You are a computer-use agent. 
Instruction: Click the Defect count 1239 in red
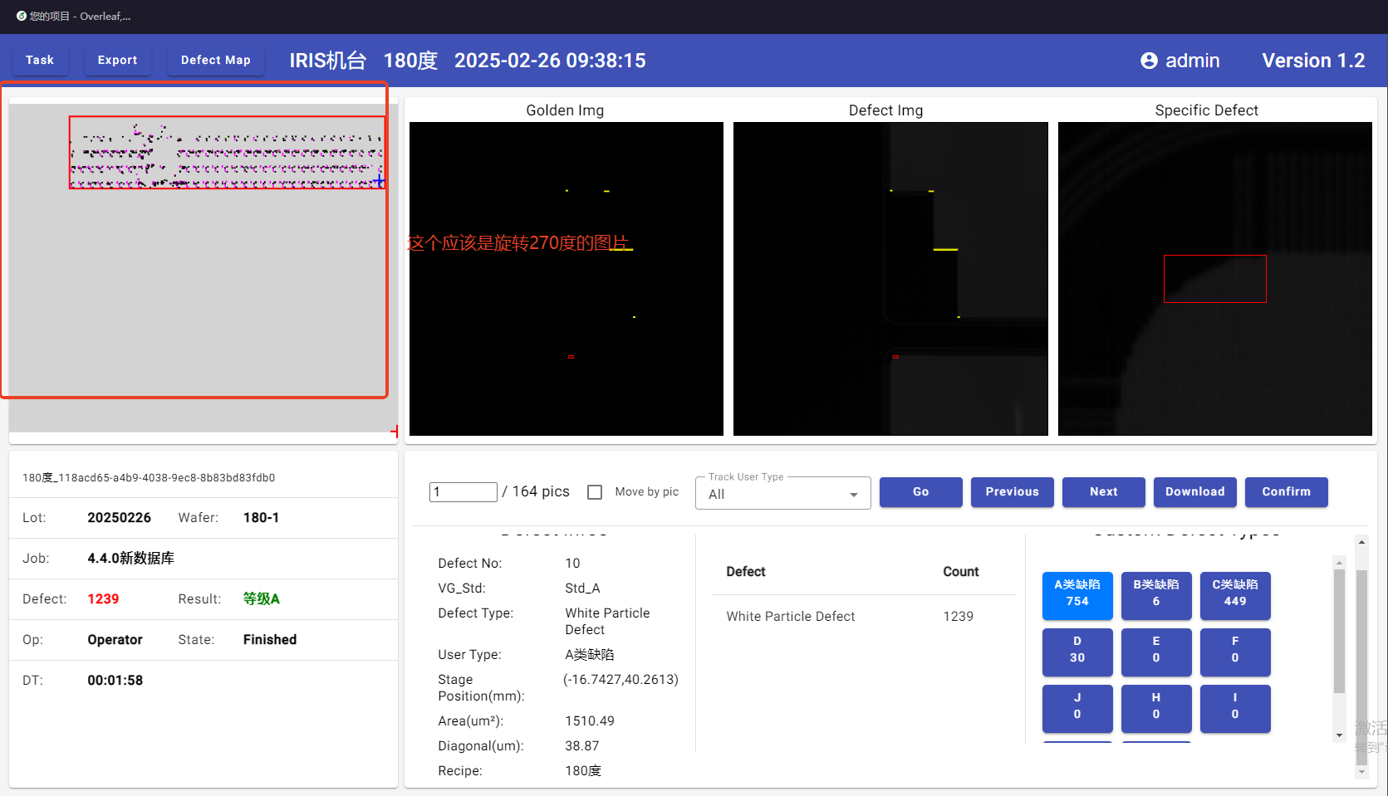point(103,599)
